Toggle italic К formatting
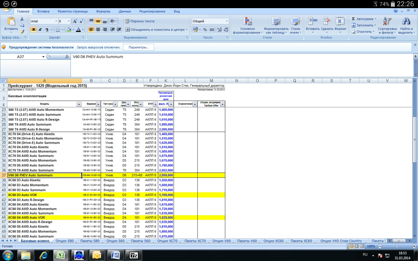Viewport: 418px width, 261px height. pos(40,29)
